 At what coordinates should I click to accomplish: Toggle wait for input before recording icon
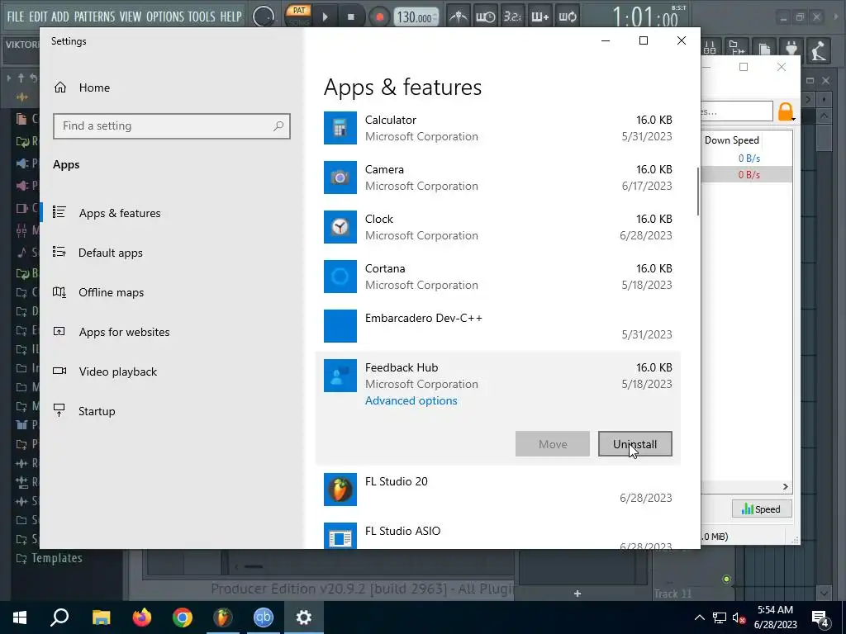(x=485, y=17)
